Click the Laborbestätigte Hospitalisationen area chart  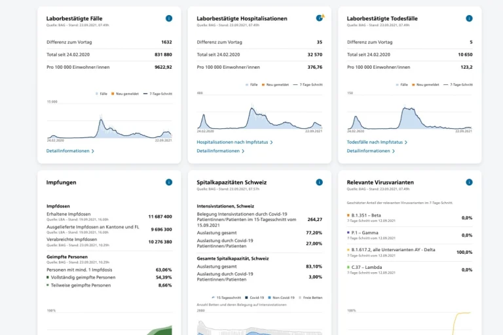(259, 117)
